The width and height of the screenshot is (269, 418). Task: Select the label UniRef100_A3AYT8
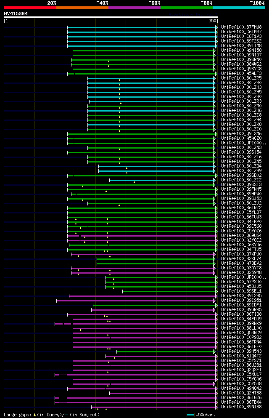(x=241, y=268)
